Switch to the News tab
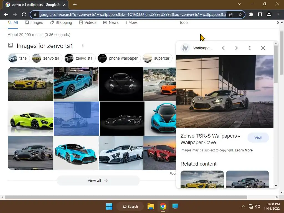The height and width of the screenshot is (213, 284). coord(111,23)
